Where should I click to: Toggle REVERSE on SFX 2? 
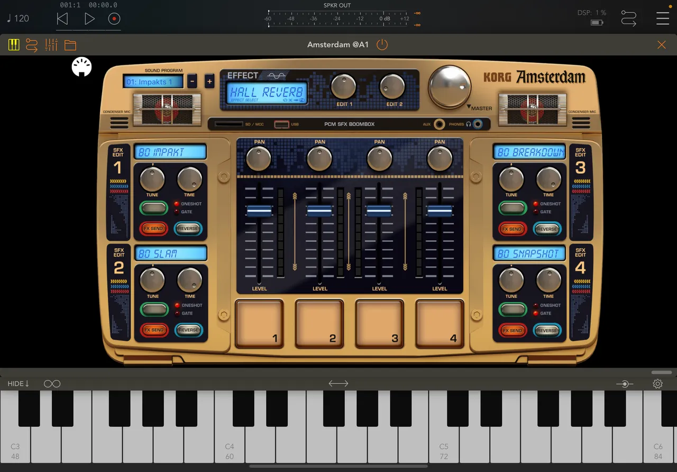tap(188, 330)
